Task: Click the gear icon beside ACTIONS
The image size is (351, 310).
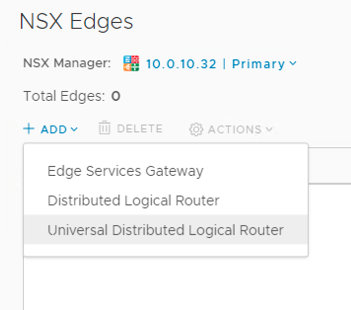Action: 196,129
